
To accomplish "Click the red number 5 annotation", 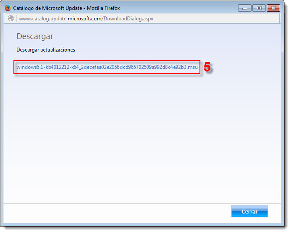I will tap(207, 67).
